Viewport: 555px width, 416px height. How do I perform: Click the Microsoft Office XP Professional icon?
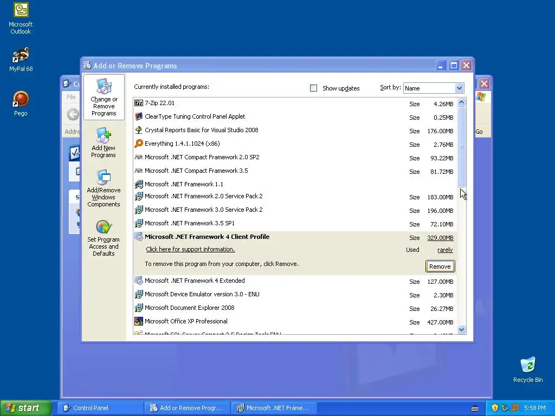(x=139, y=321)
